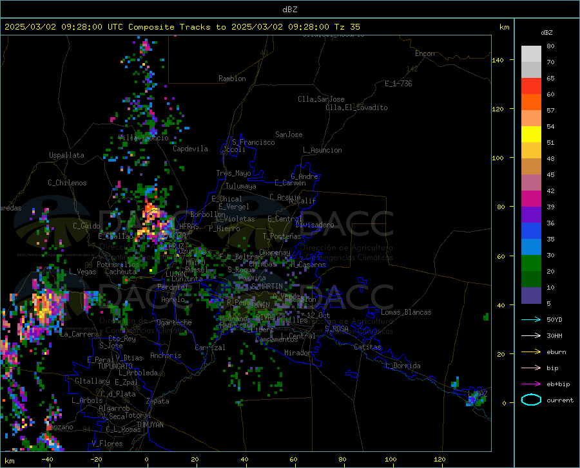
Task: Click the Uspallata map label
Action: [x=66, y=155]
